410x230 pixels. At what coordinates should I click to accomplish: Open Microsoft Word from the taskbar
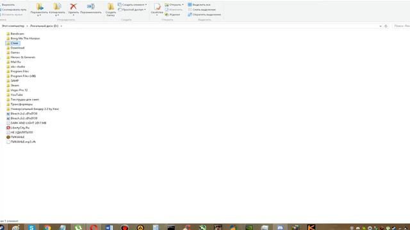pos(109,227)
